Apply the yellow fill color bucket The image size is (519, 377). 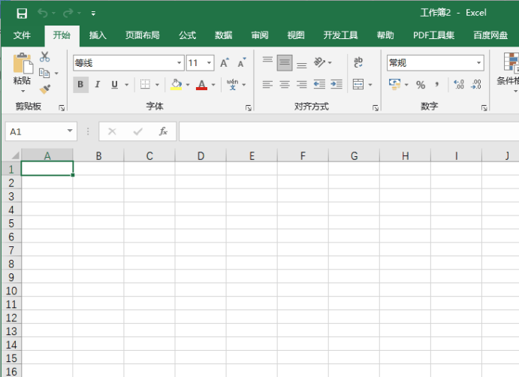pos(176,84)
